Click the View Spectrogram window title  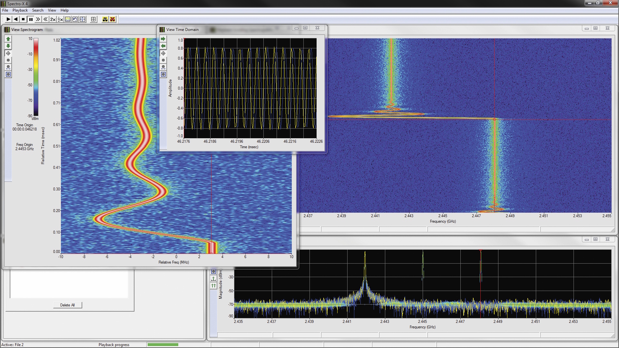tap(27, 30)
